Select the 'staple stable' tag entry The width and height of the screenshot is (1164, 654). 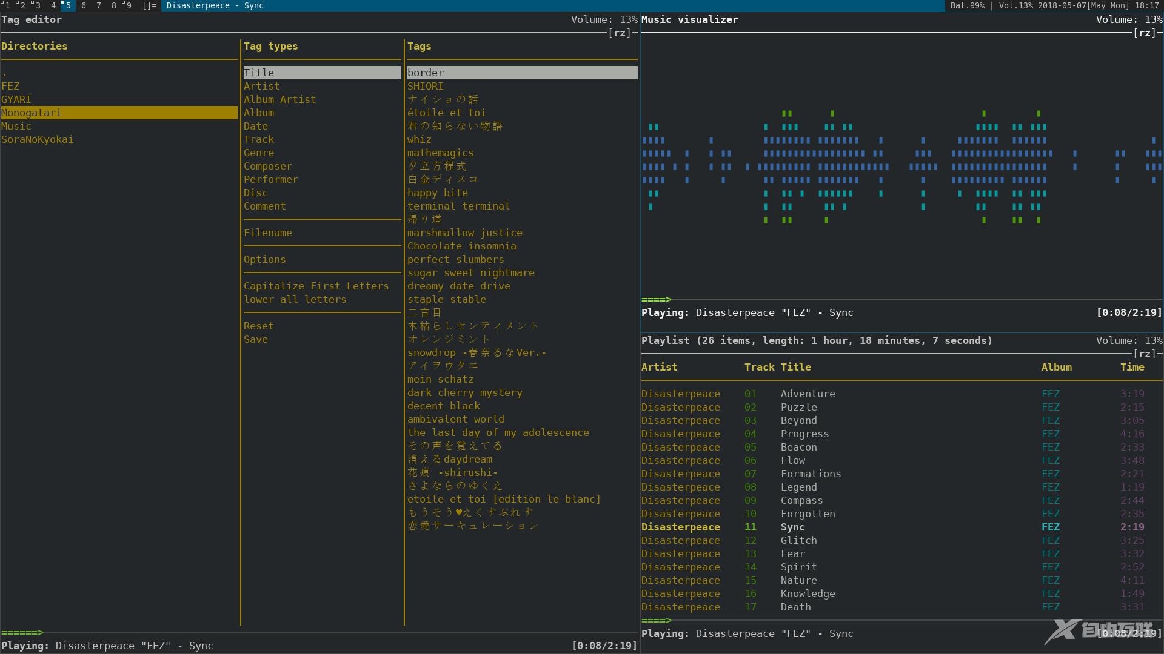pos(523,299)
